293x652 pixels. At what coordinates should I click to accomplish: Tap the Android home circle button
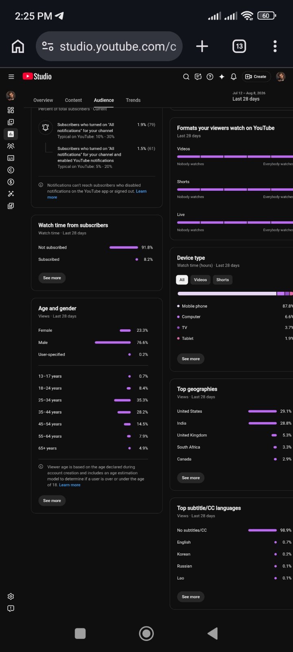(x=146, y=633)
